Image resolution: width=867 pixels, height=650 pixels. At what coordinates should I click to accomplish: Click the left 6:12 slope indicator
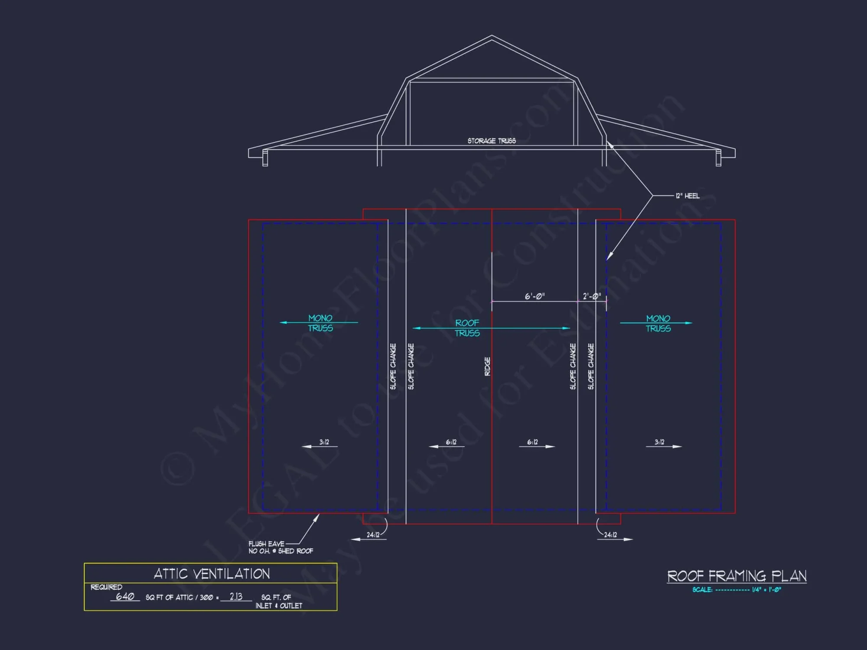(x=451, y=443)
